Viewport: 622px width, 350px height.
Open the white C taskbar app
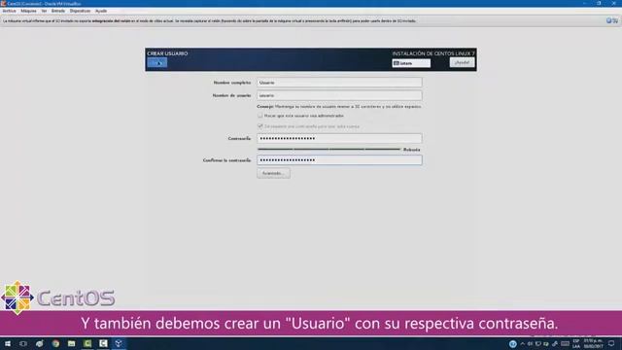pos(103,343)
